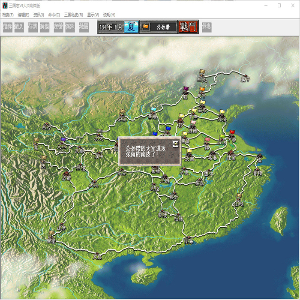This screenshot has width=300, height=300.
Task: Click the 公孙瓒 ruler name field
Action: click(x=163, y=27)
